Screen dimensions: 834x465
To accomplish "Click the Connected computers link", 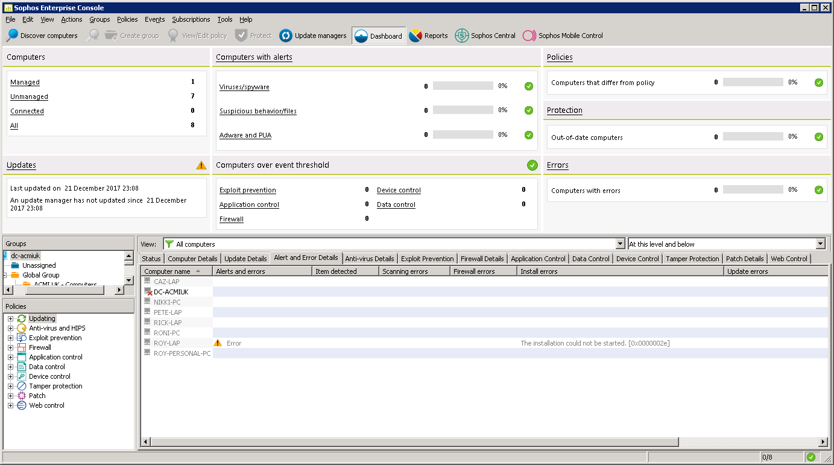I will click(27, 111).
